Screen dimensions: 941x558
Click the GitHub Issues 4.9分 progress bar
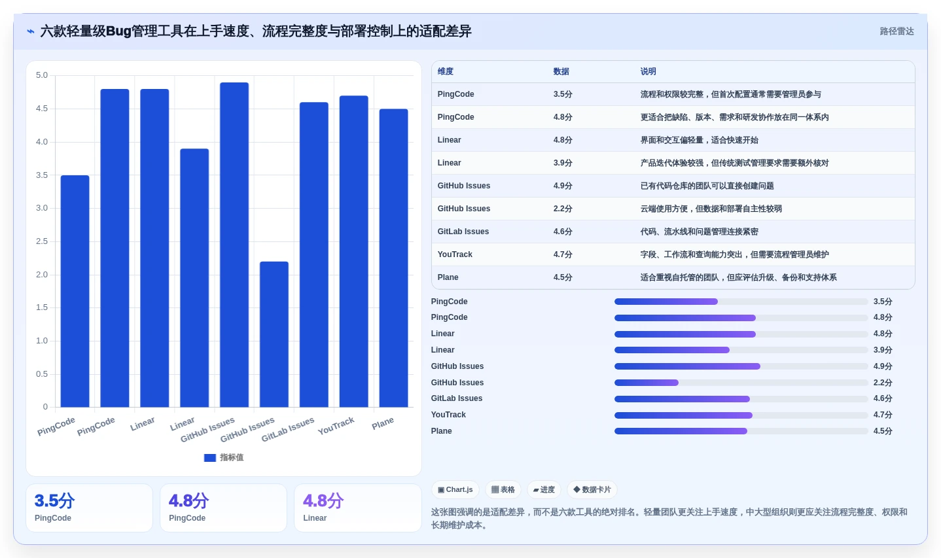click(x=741, y=366)
